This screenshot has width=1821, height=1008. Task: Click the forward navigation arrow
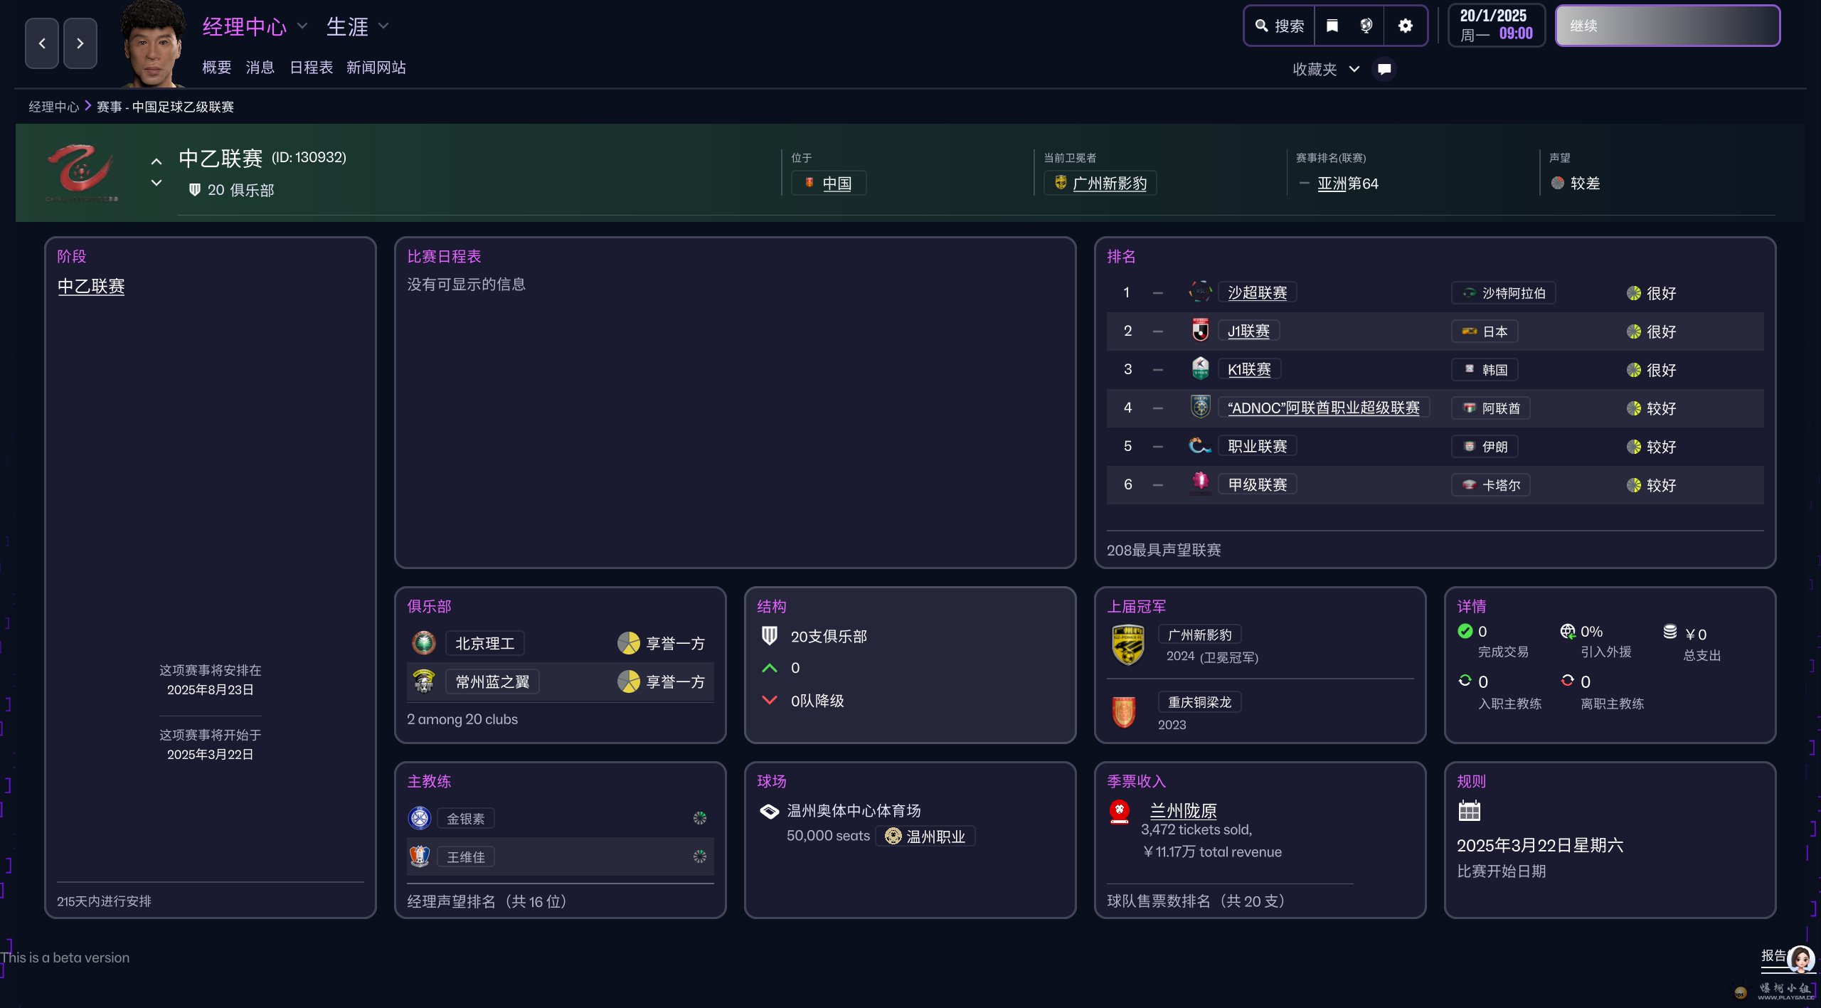[x=80, y=43]
